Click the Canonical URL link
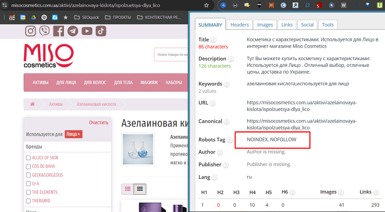 302,124
